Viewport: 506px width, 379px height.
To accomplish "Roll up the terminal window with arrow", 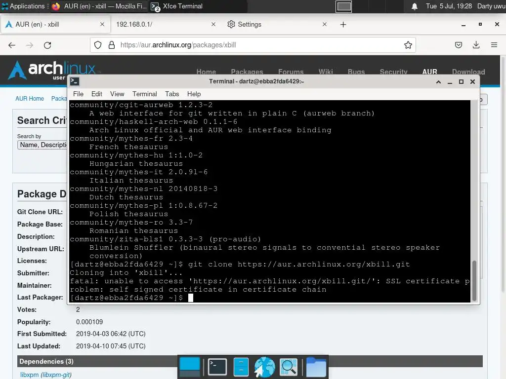I will 438,82.
